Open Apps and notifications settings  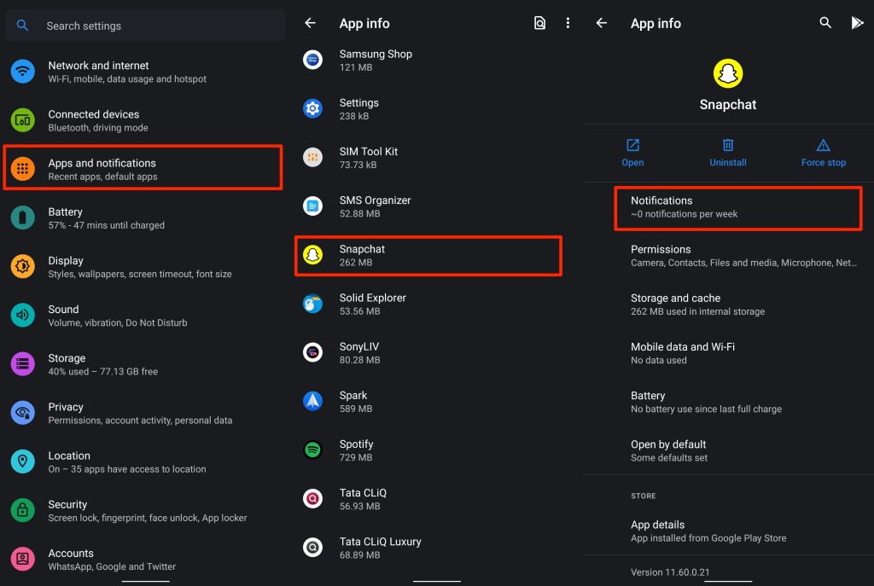tap(143, 169)
